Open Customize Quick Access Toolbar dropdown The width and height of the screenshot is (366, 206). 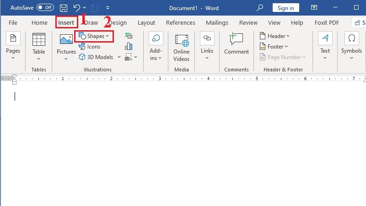pyautogui.click(x=108, y=8)
